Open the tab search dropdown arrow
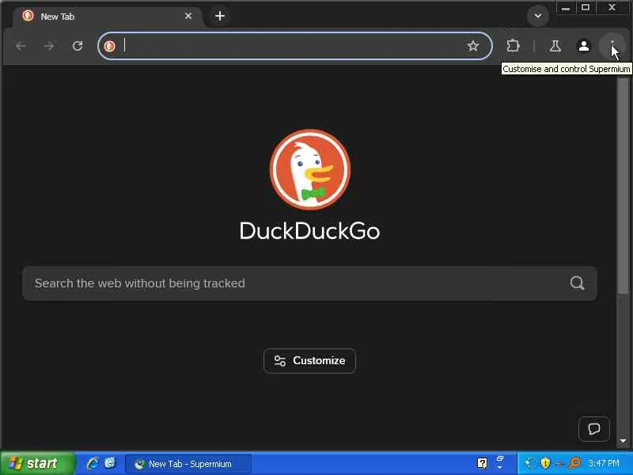 click(x=537, y=16)
